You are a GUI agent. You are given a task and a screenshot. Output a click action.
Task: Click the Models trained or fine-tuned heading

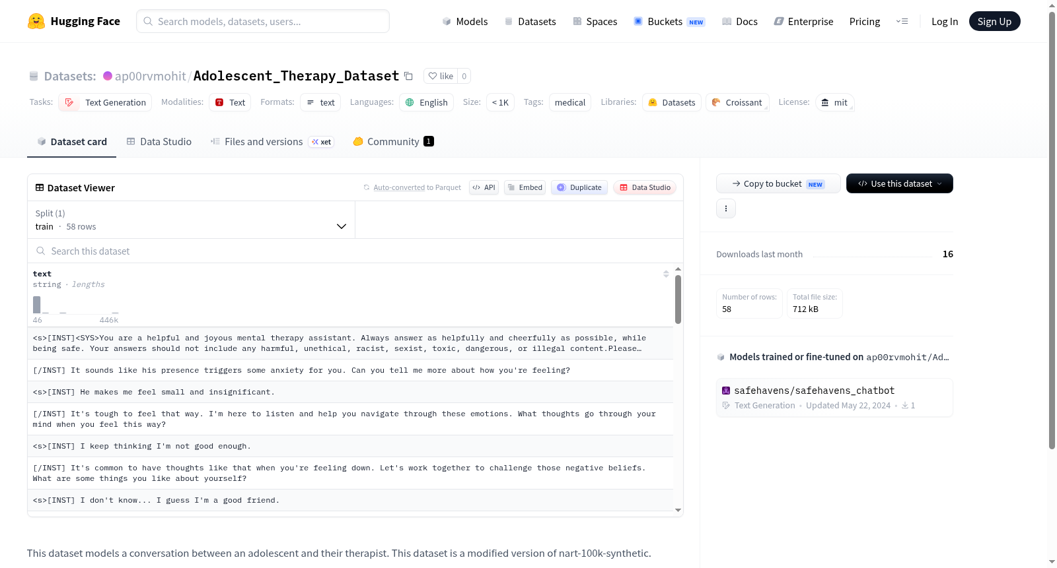tap(839, 357)
